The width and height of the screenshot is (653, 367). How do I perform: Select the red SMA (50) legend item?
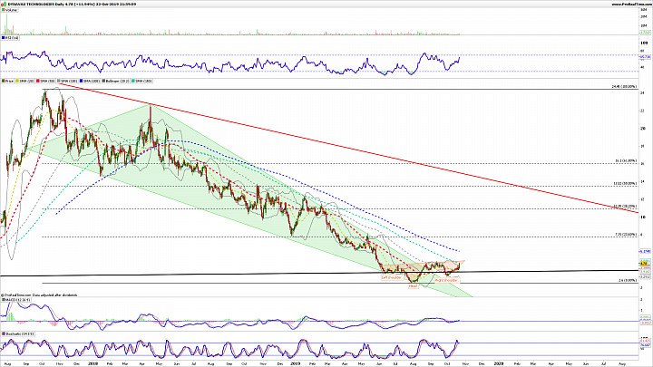(x=45, y=82)
